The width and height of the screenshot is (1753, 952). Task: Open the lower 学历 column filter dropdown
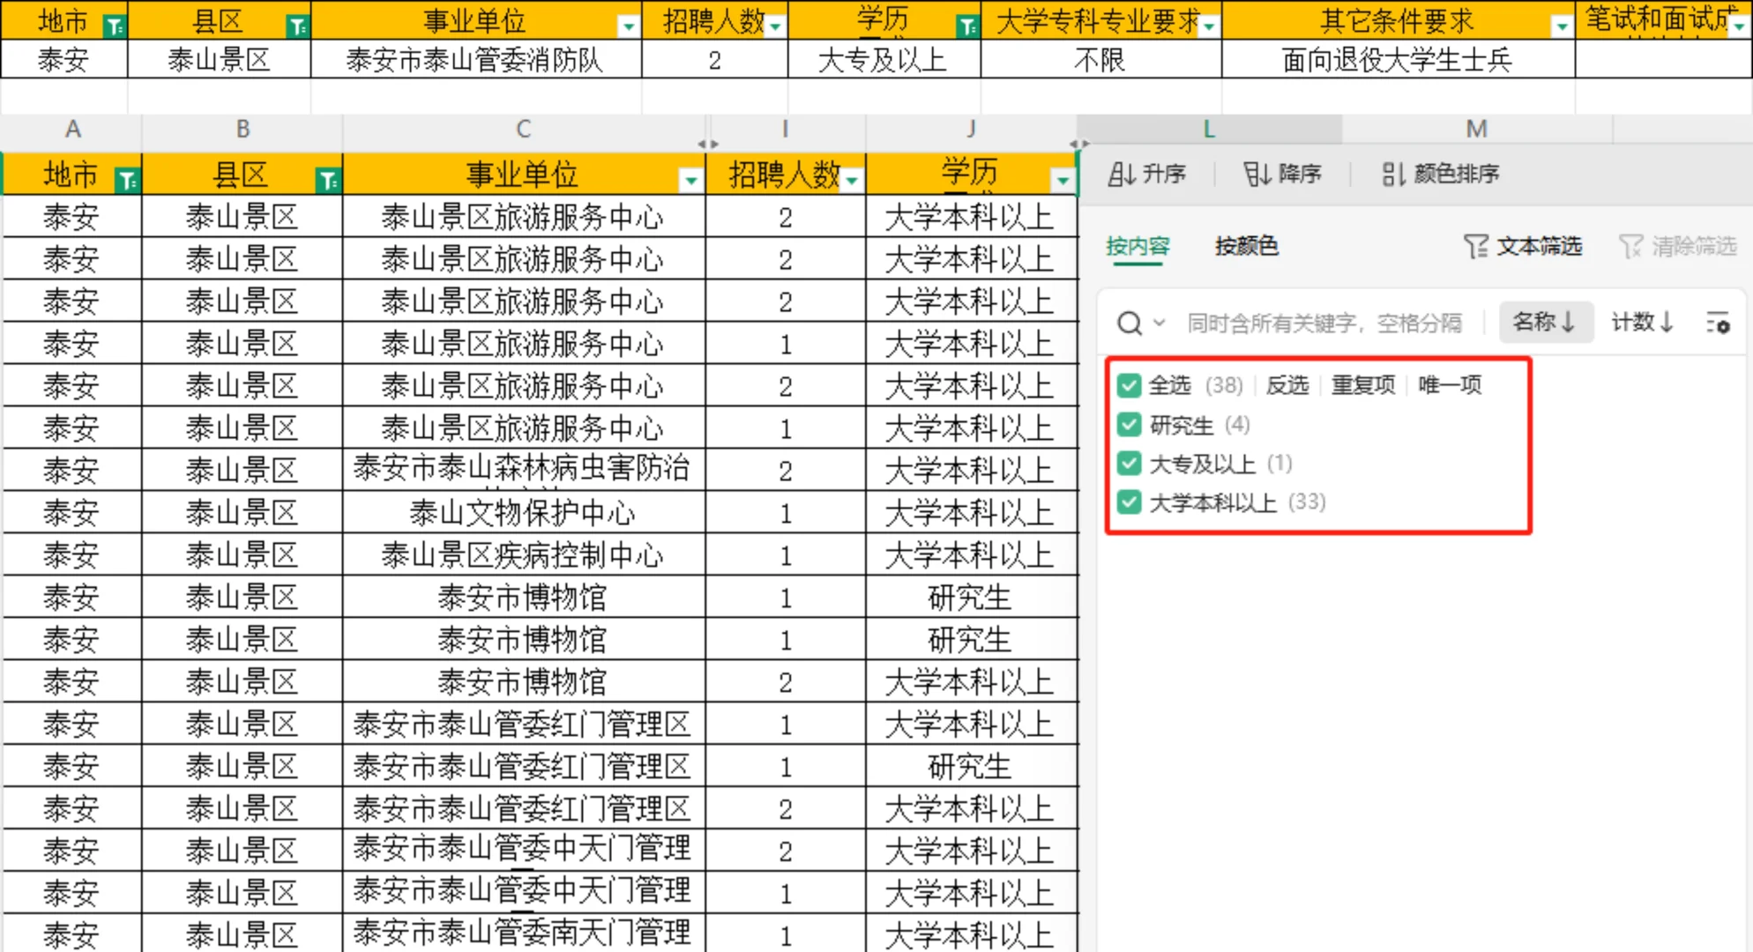(x=1063, y=181)
